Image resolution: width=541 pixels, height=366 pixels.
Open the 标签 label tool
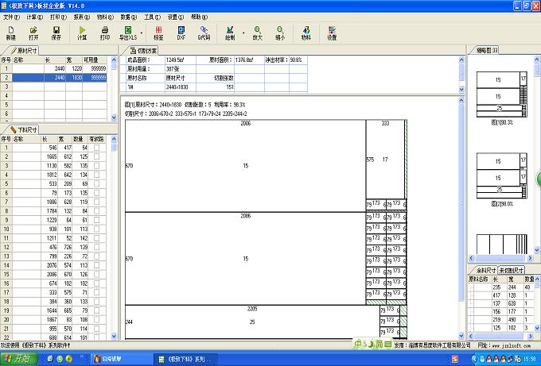pyautogui.click(x=158, y=33)
